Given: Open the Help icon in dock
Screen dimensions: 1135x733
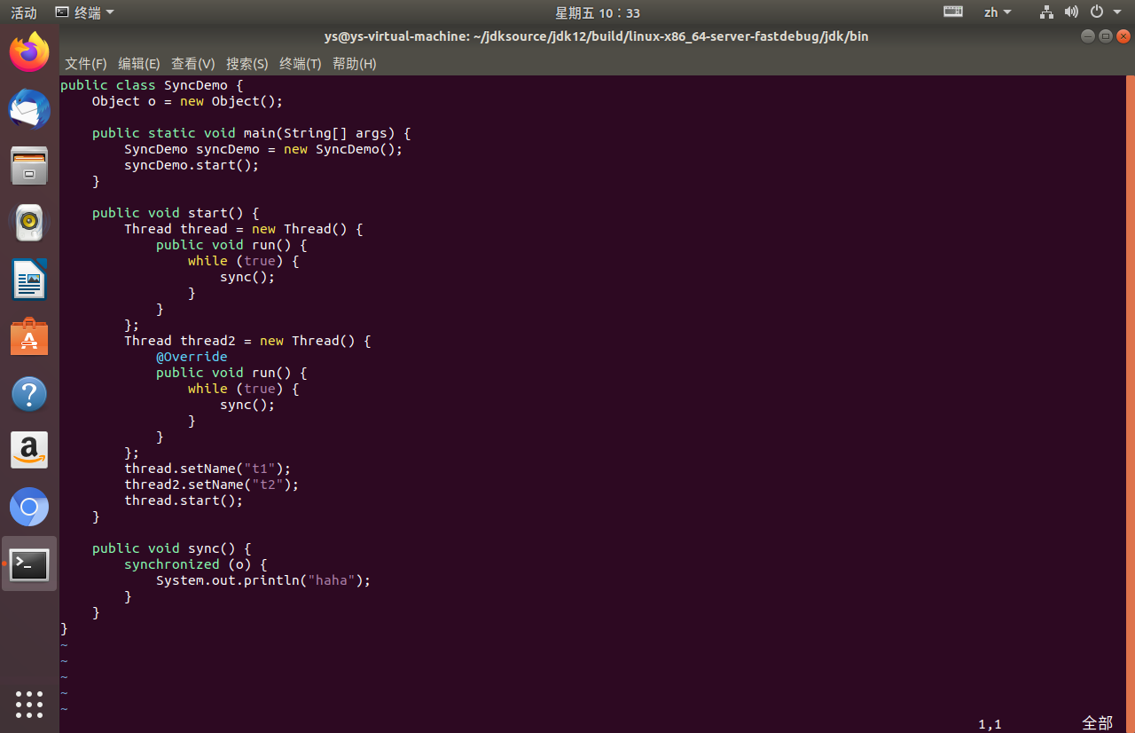Looking at the screenshot, I should [29, 394].
